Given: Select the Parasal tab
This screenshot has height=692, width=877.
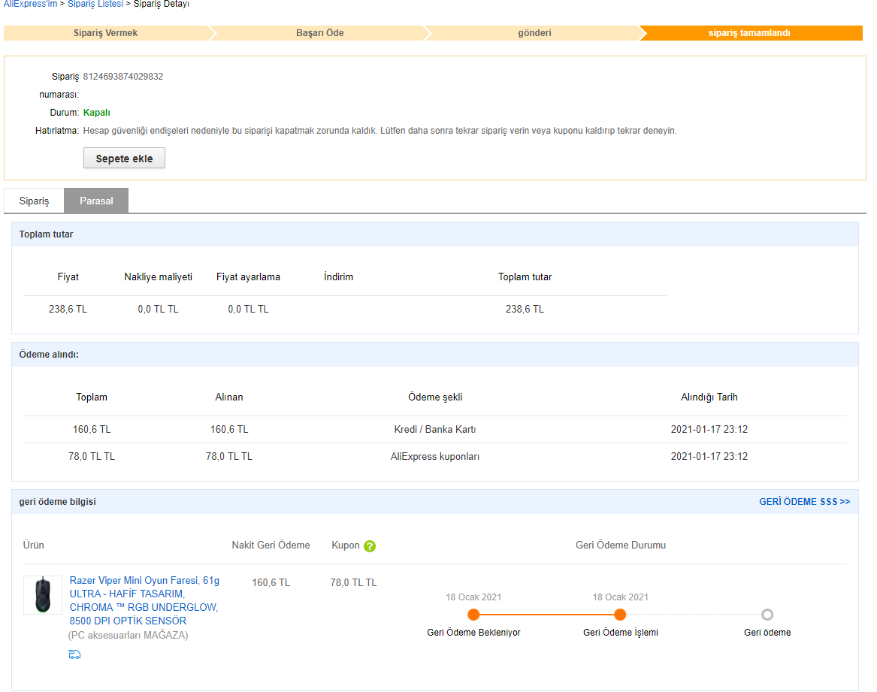Looking at the screenshot, I should click(x=96, y=201).
